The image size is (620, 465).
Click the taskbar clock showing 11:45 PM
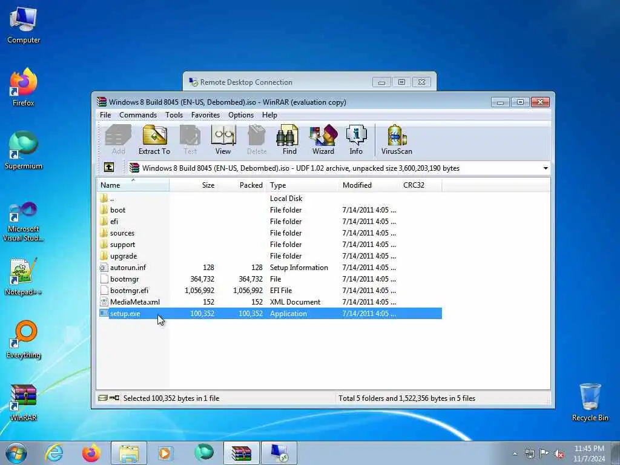pos(589,453)
